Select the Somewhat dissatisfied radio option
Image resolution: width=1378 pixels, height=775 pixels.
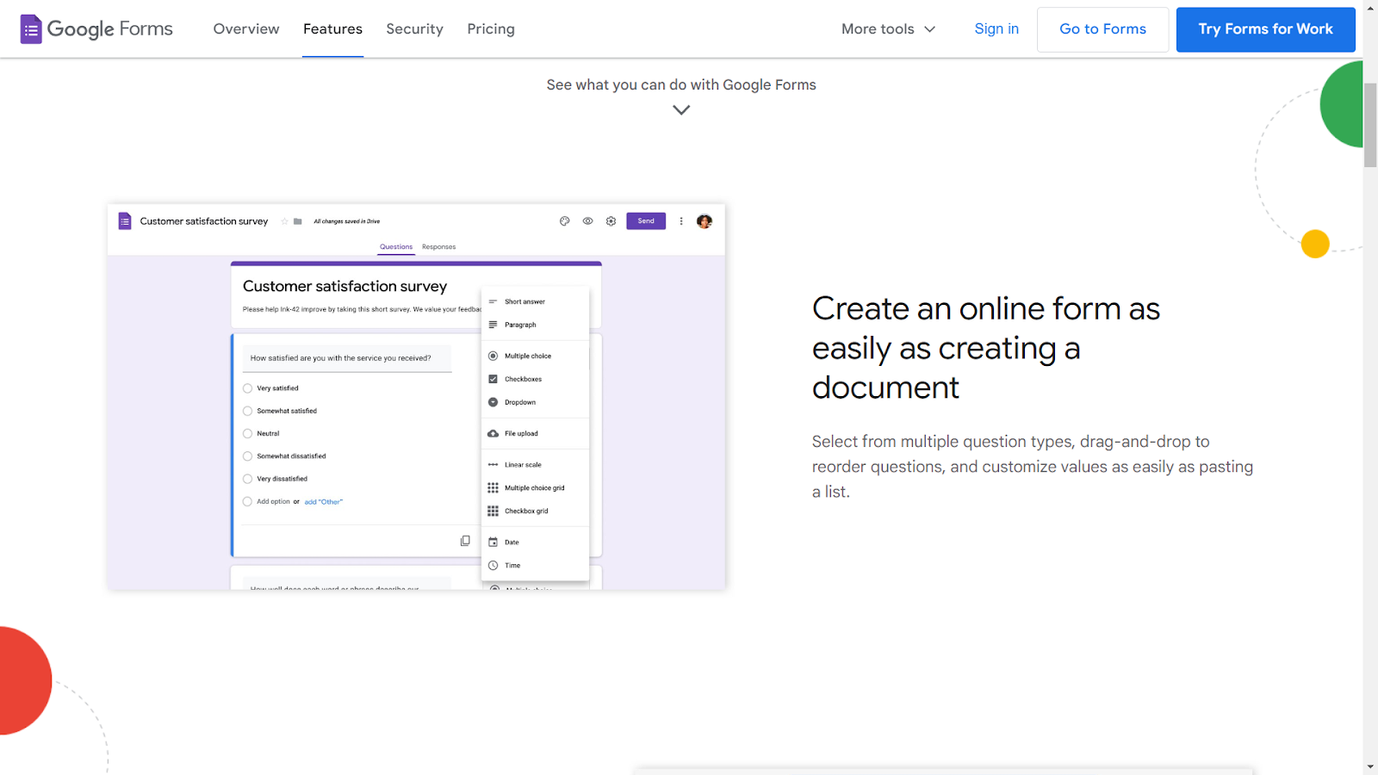click(x=247, y=456)
